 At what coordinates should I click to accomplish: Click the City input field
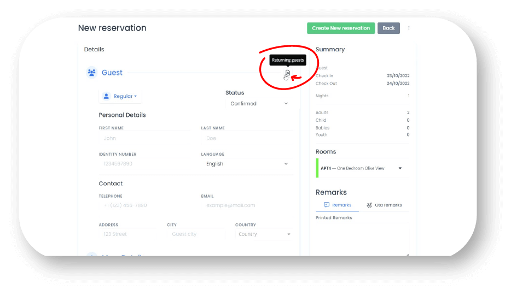pyautogui.click(x=196, y=234)
